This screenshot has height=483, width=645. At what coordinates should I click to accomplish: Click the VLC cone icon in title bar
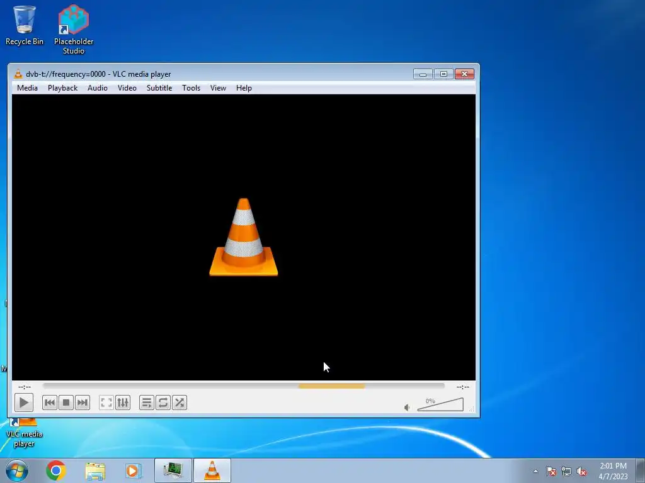point(18,74)
